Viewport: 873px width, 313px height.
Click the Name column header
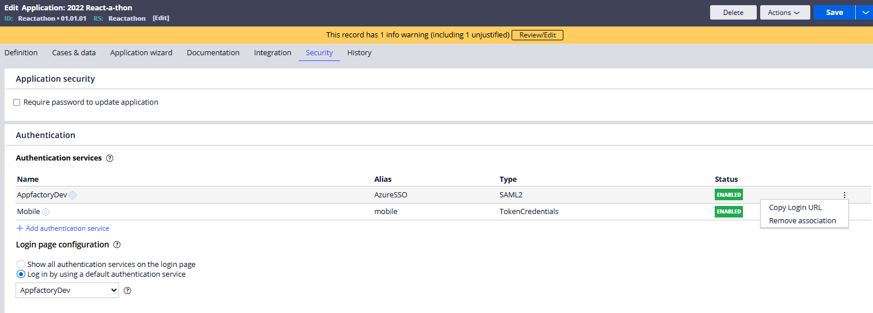coord(28,179)
